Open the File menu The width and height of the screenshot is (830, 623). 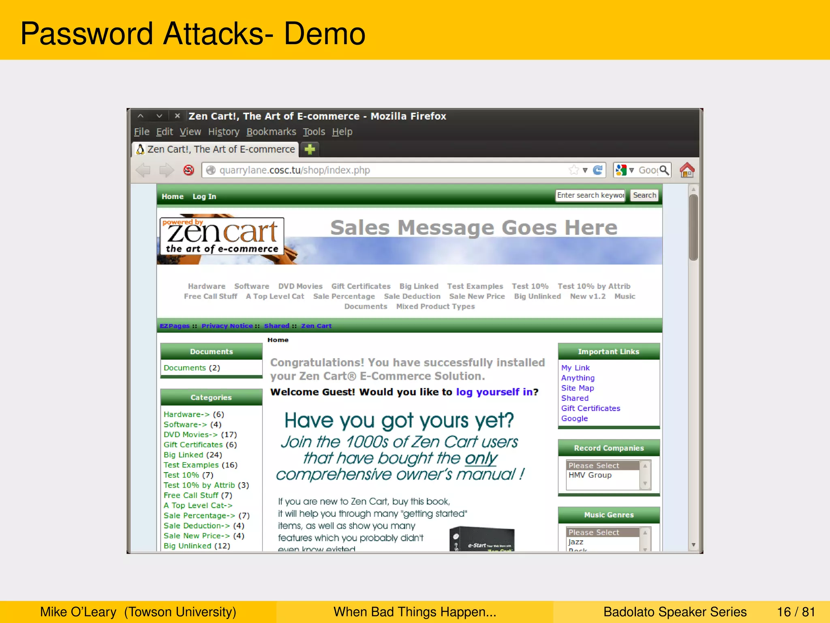tap(142, 132)
